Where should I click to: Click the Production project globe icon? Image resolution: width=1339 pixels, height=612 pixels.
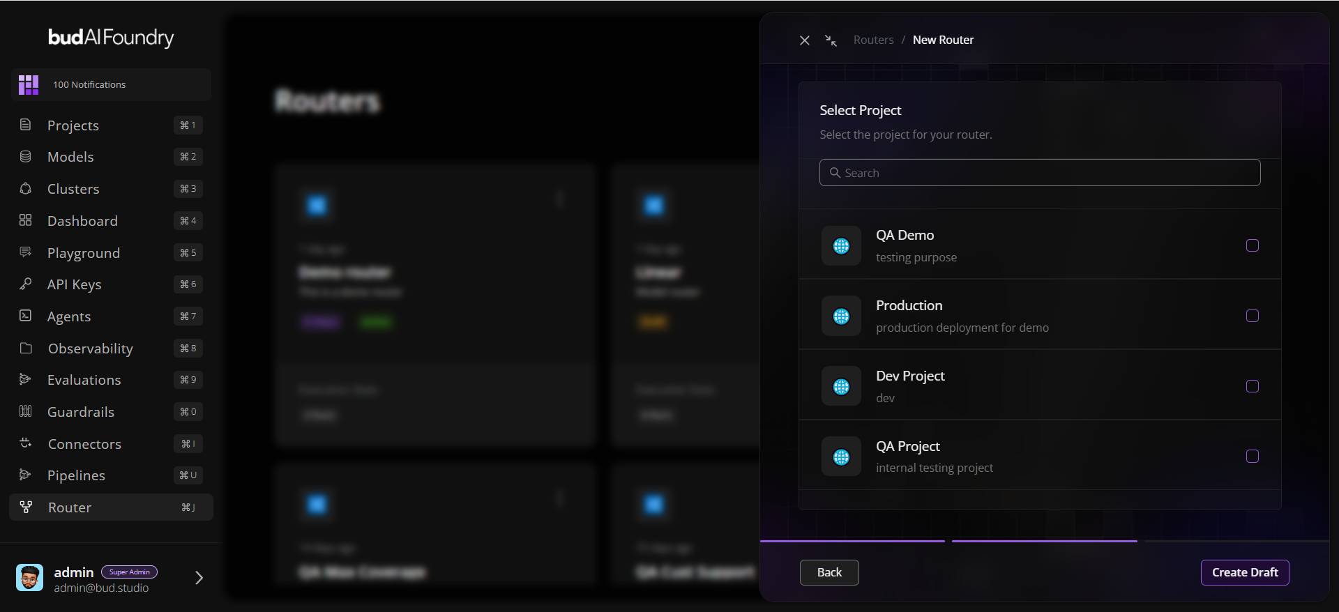point(841,316)
